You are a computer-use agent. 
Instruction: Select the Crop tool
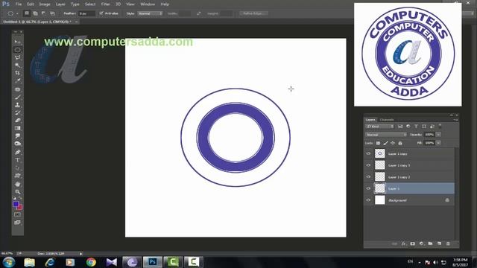click(17, 73)
